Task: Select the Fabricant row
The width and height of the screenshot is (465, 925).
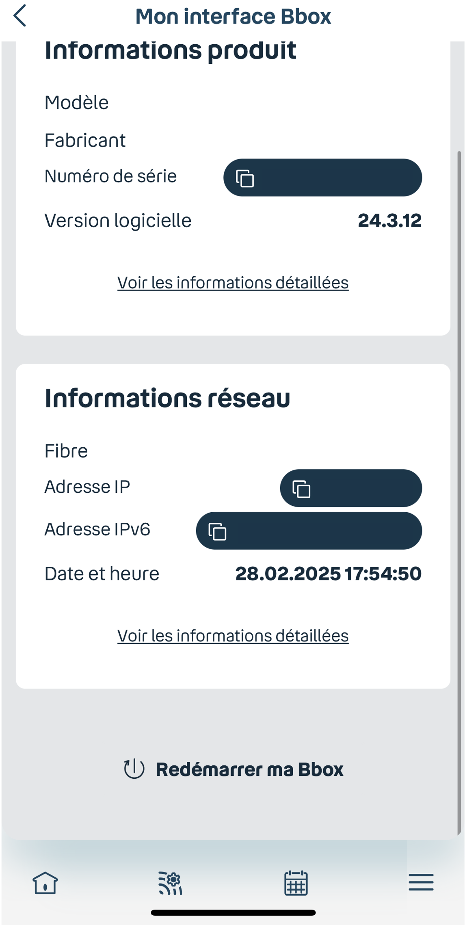Action: coord(85,140)
